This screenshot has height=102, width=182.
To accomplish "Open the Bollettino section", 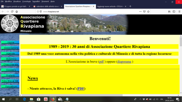I will 10,59.
